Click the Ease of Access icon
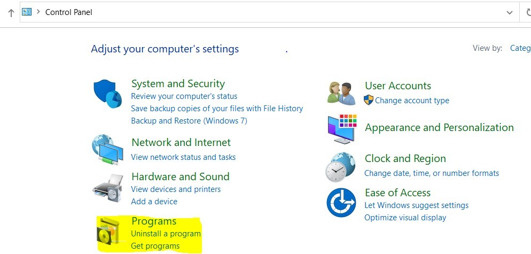Image resolution: width=531 pixels, height=254 pixels. [341, 203]
